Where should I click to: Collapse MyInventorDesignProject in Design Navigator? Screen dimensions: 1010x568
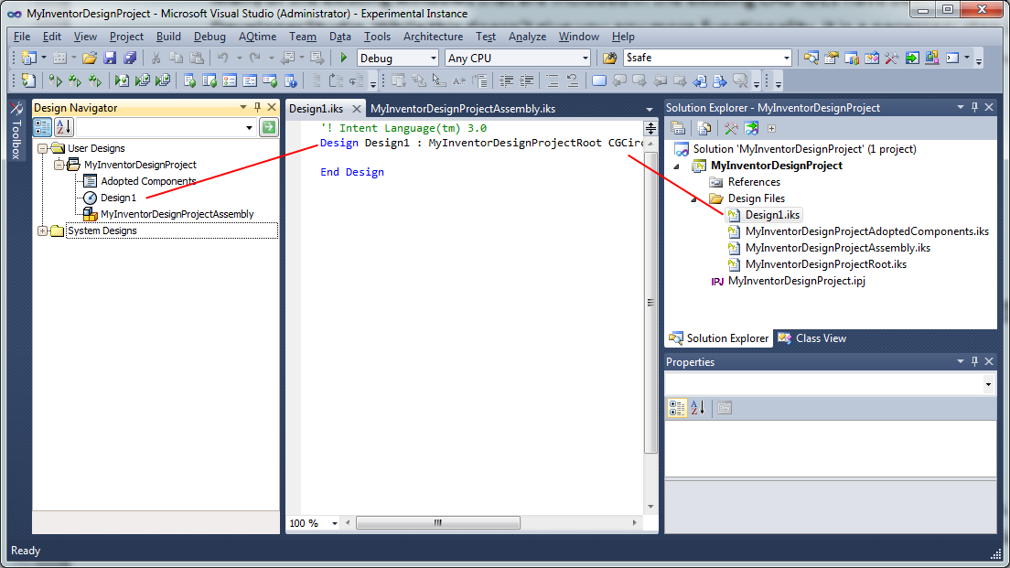[x=59, y=165]
